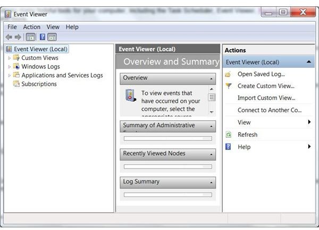
Task: Click the Forward arrow toolbar icon
Action: click(x=18, y=37)
